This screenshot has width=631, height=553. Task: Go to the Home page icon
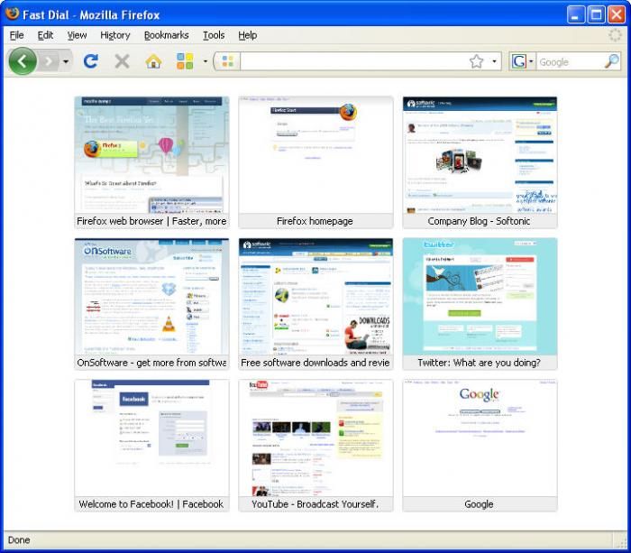tap(153, 61)
